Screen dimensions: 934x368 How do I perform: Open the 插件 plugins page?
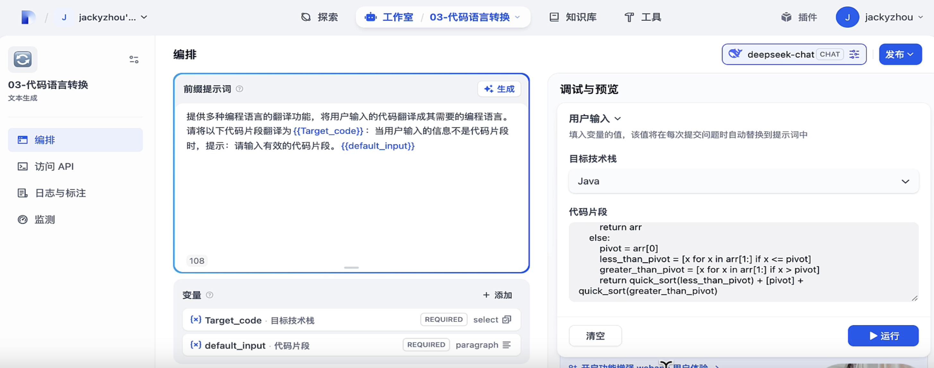tap(799, 17)
